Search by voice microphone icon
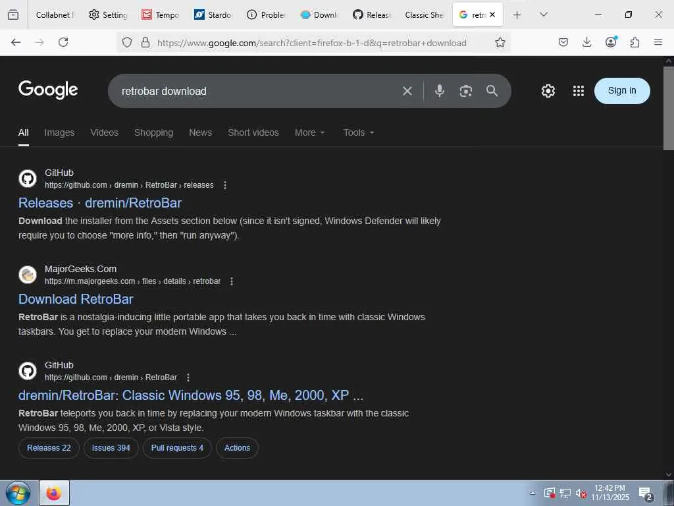Viewport: 674px width, 506px height. tap(439, 91)
